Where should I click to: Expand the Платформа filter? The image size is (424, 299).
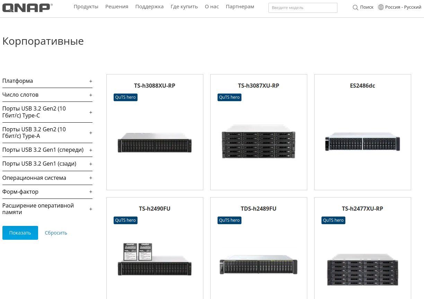tap(91, 81)
